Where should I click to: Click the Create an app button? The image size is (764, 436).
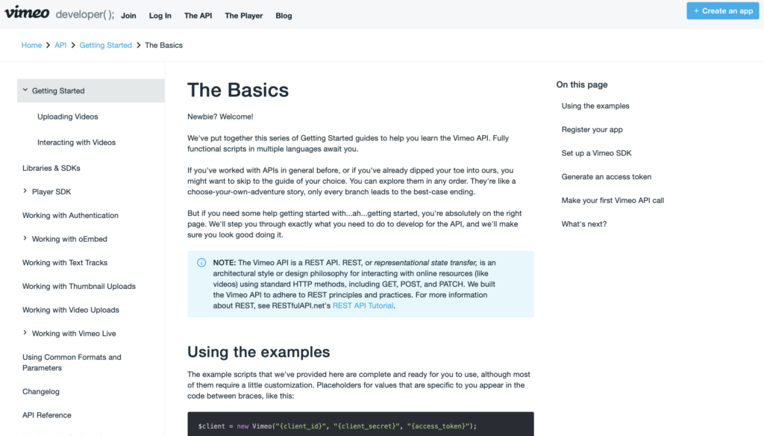(x=722, y=10)
